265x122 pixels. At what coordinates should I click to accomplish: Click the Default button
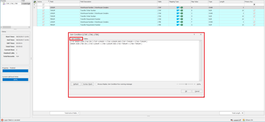point(76,84)
